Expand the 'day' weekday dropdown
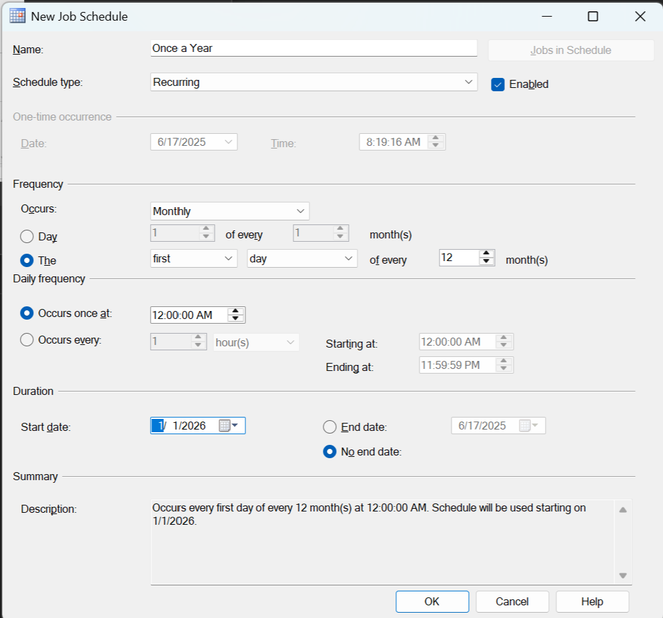 tap(301, 258)
